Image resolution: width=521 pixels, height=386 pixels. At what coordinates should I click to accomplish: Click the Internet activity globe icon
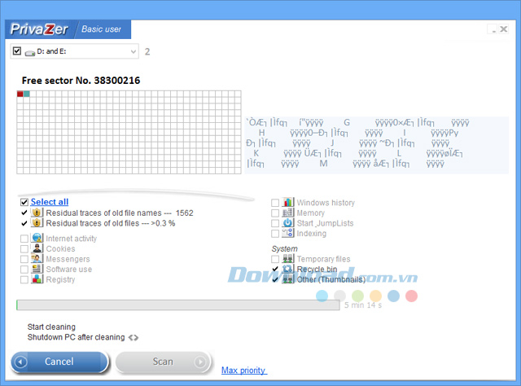click(x=37, y=238)
